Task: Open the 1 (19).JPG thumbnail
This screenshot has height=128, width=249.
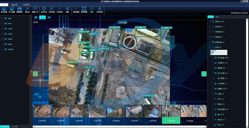Action: click(135, 113)
